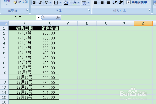Open fill color dropdown arrow
The image size is (156, 104).
(70, 3)
